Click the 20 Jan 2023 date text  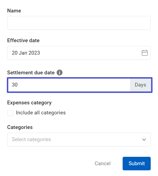(x=26, y=53)
